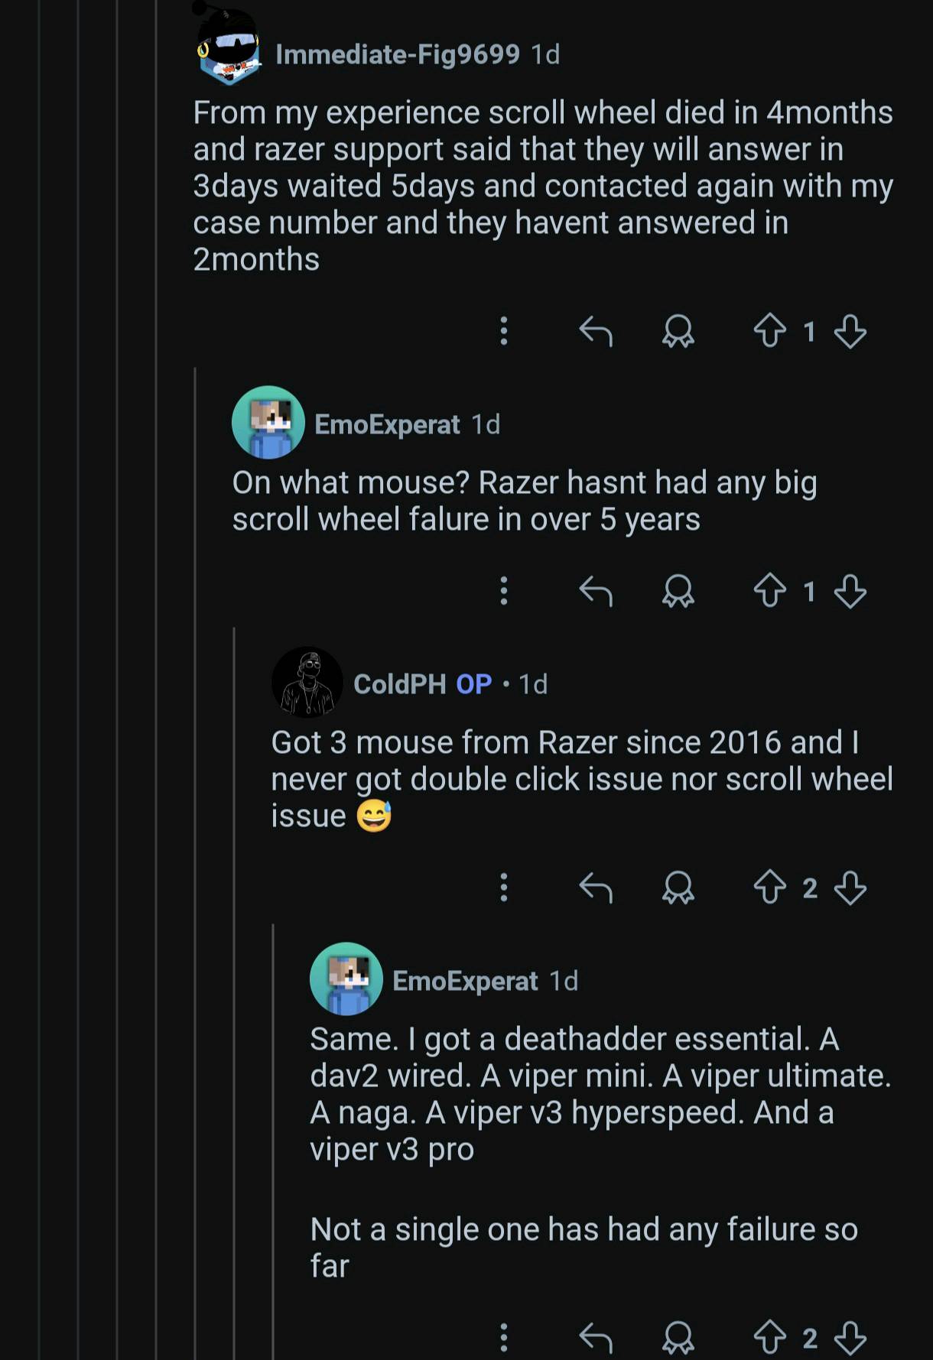Reply to ColdPH's comment about 3 mice

coord(596,888)
